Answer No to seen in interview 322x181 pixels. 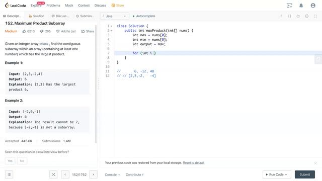click(22, 161)
